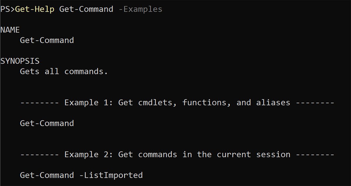Screen dimensions: 351x186
Task: Click the dashes after "aliases" in Example 1
Action: [315, 103]
